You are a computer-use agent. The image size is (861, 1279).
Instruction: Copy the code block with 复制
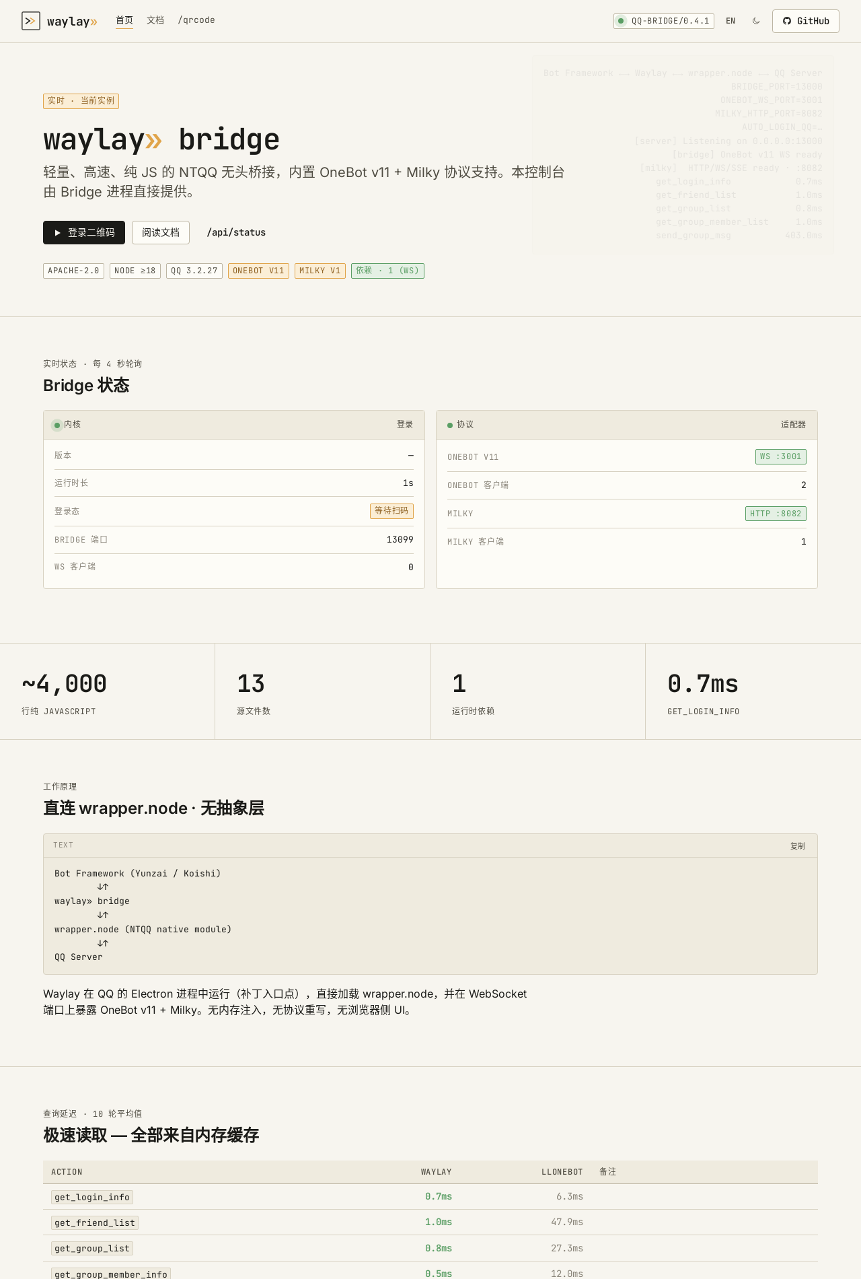point(798,846)
